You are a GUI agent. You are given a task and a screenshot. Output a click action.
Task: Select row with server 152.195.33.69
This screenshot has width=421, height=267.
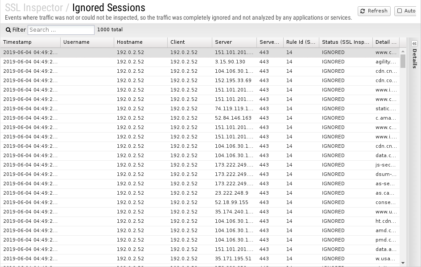[x=200, y=81]
